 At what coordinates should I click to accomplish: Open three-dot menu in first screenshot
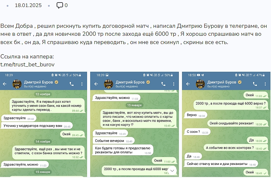click(82, 84)
